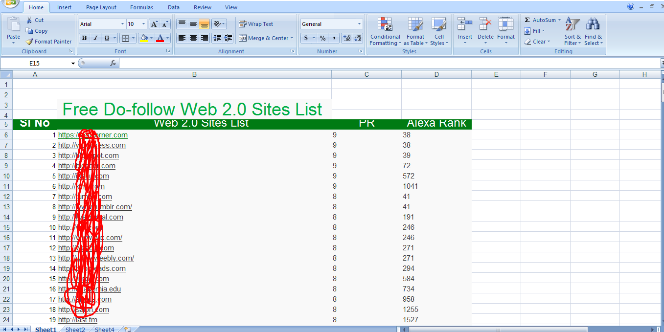This screenshot has width=664, height=332.
Task: Toggle bold formatting
Action: (84, 38)
